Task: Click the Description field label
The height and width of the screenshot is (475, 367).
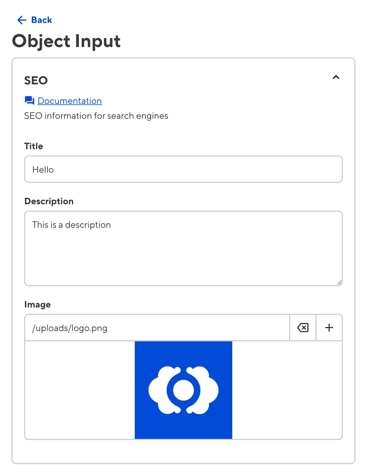Action: (x=49, y=201)
